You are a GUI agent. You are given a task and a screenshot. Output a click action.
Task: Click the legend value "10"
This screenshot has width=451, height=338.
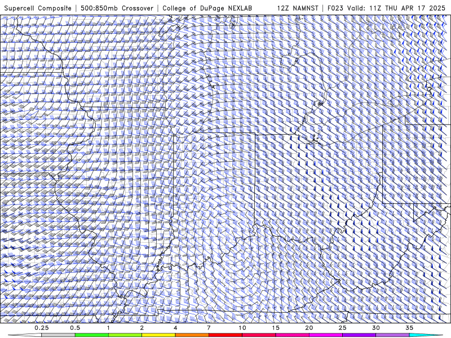point(242,328)
